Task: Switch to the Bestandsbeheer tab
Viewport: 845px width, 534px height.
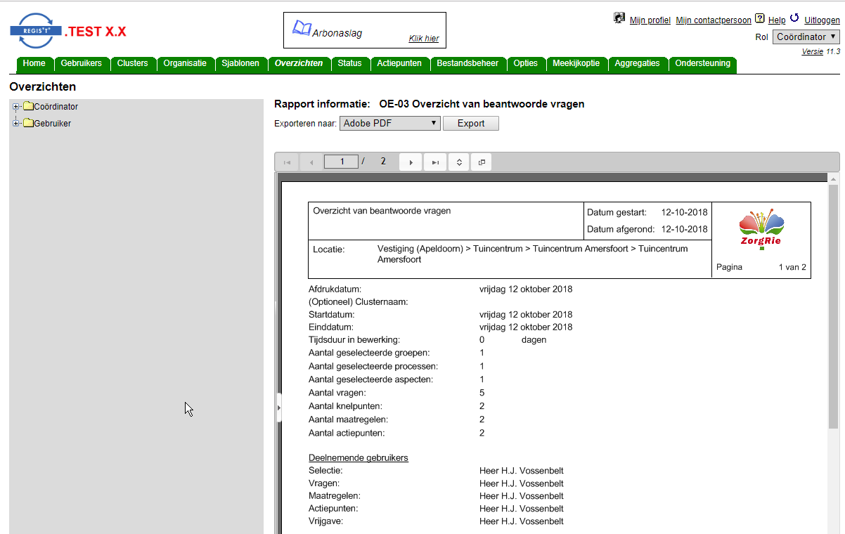Action: pyautogui.click(x=467, y=63)
